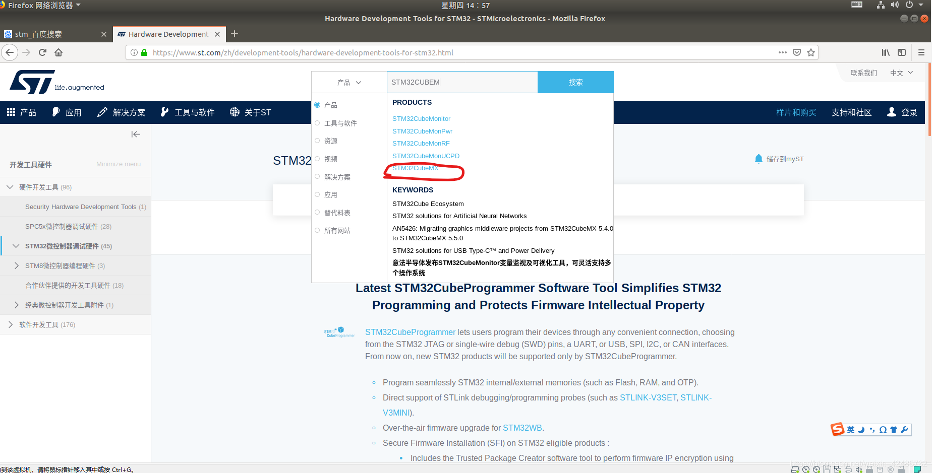Select the 视频 radio option
Viewport: 932px width, 473px height.
[317, 159]
